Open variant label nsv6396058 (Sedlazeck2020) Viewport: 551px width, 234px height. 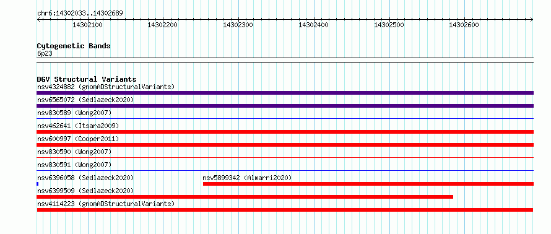click(x=85, y=178)
